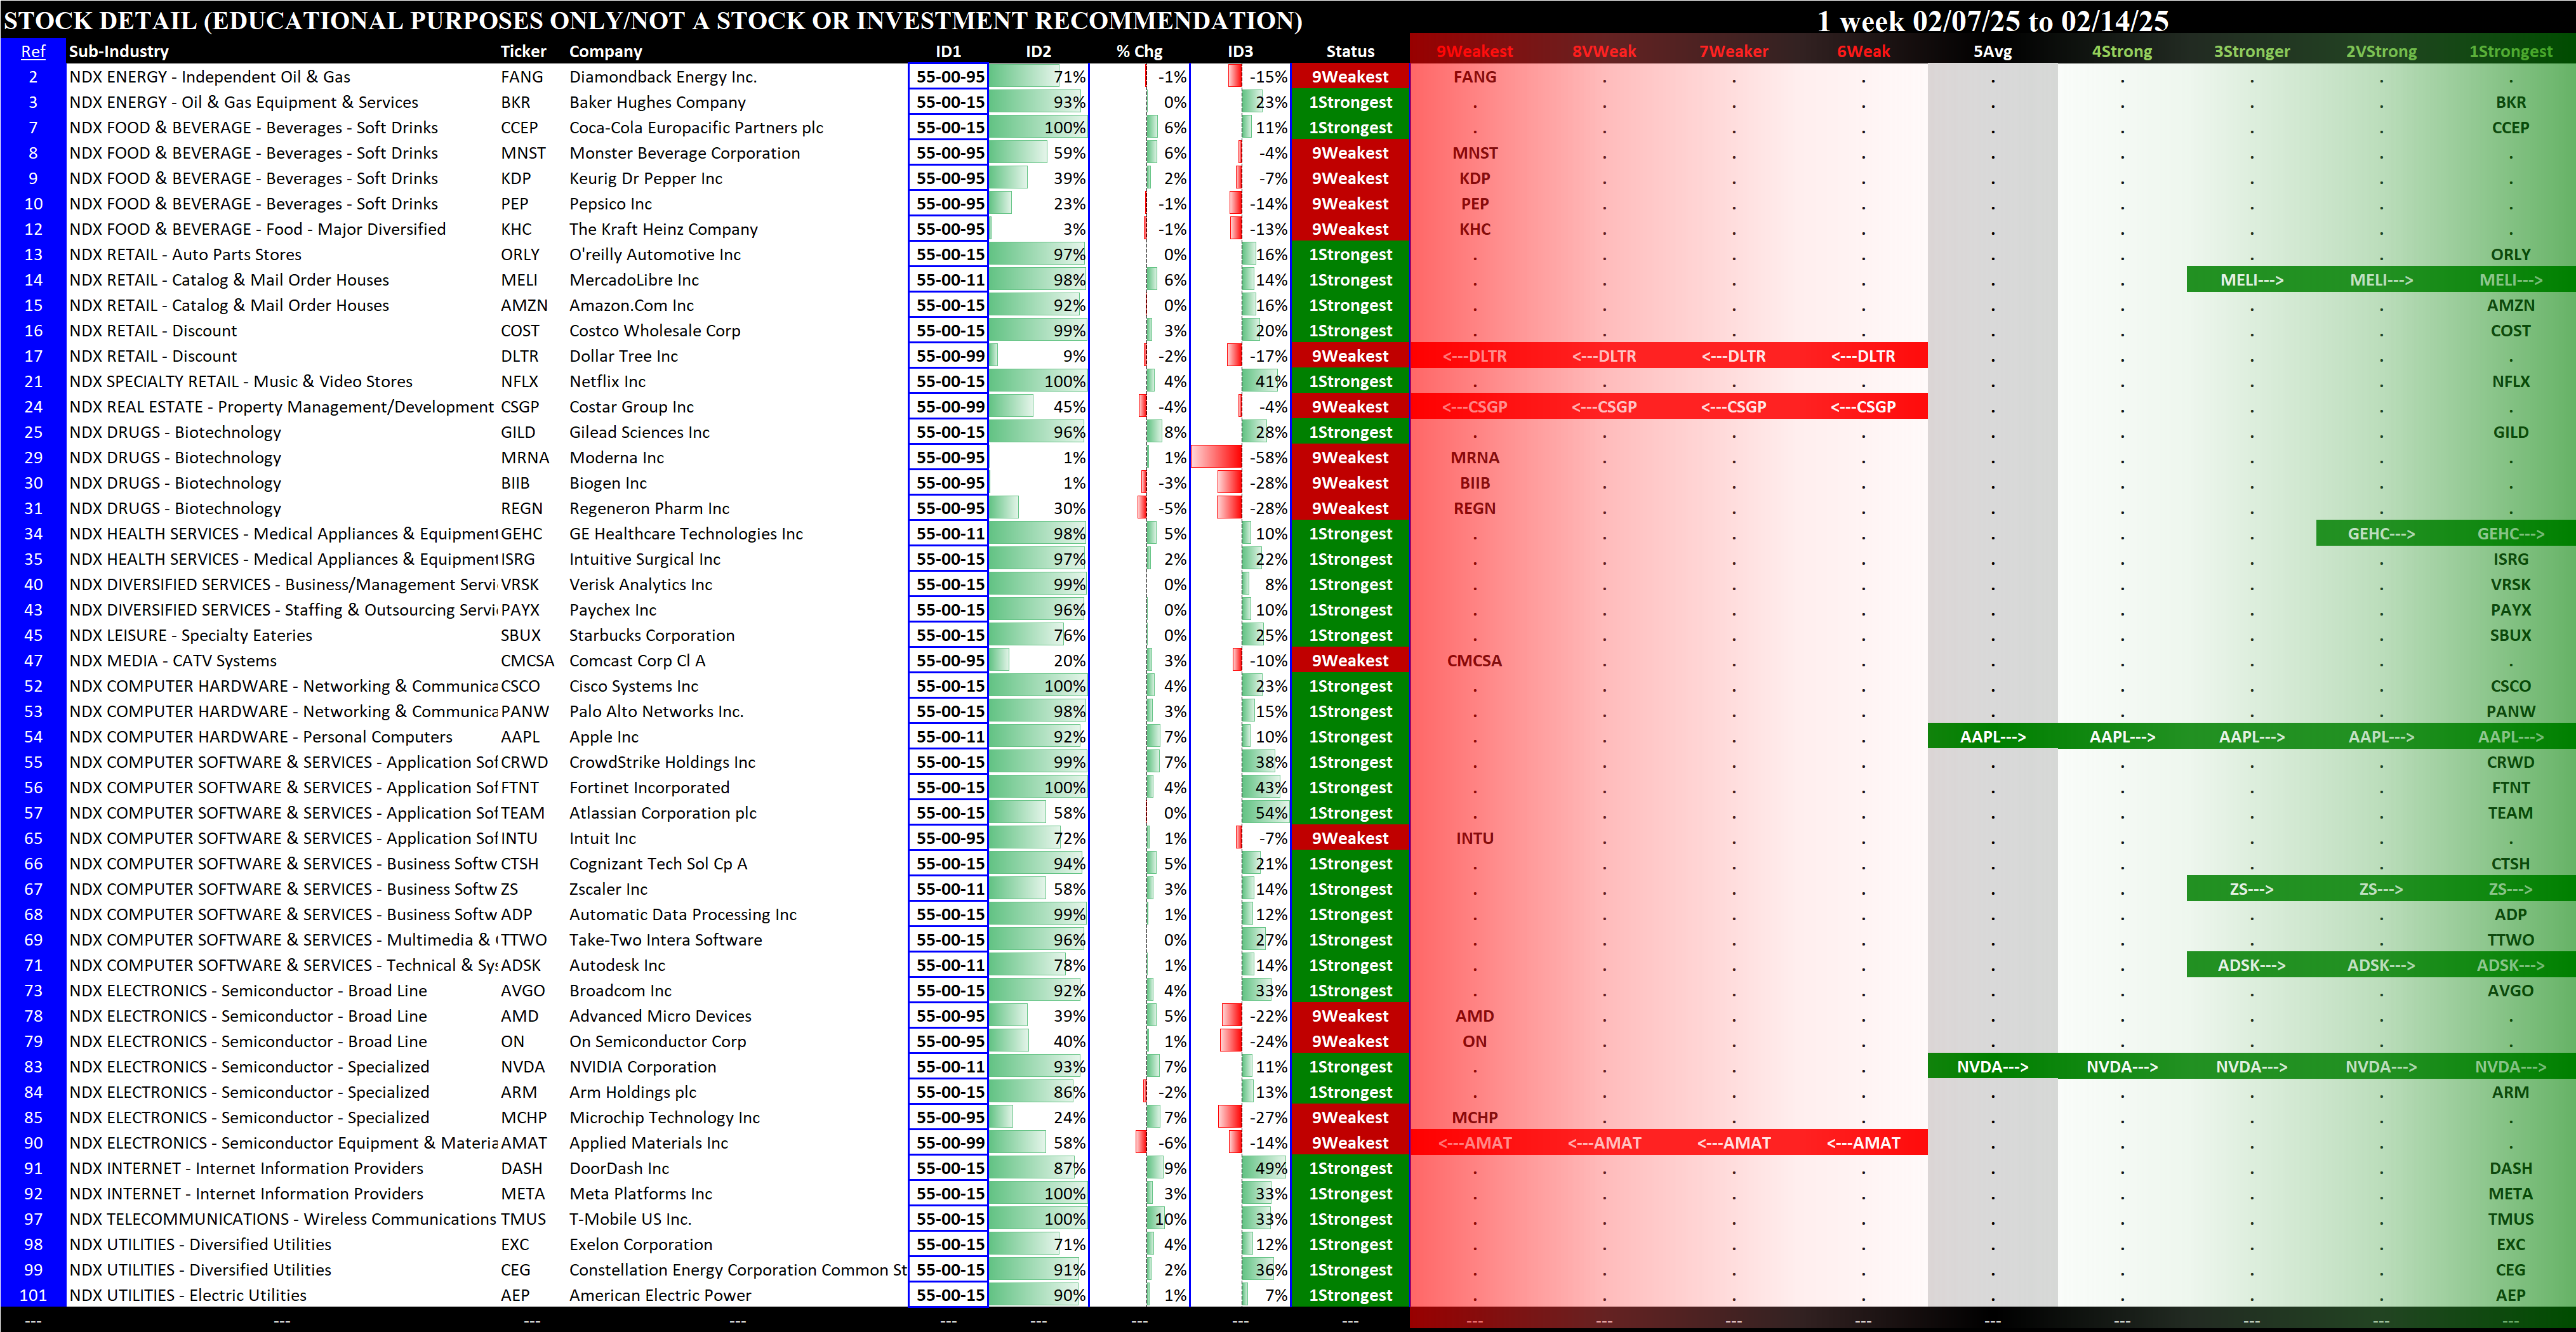Click the Sub-Industry column header
The height and width of the screenshot is (1332, 2576).
point(118,51)
